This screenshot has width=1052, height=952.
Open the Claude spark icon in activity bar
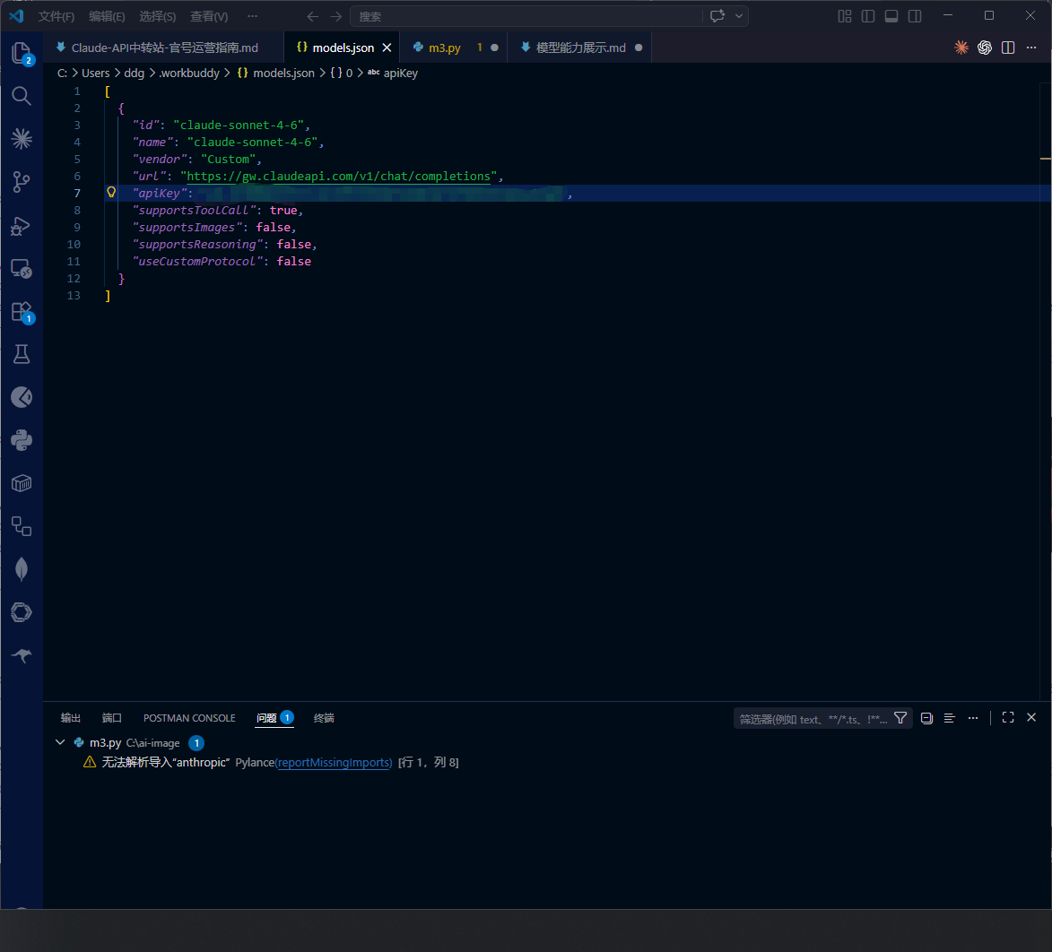tap(22, 139)
